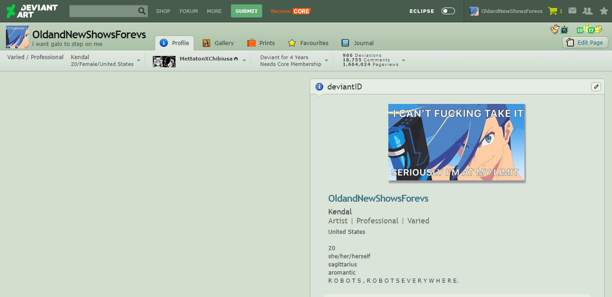Click the Gallery tab picture icon

pos(207,43)
